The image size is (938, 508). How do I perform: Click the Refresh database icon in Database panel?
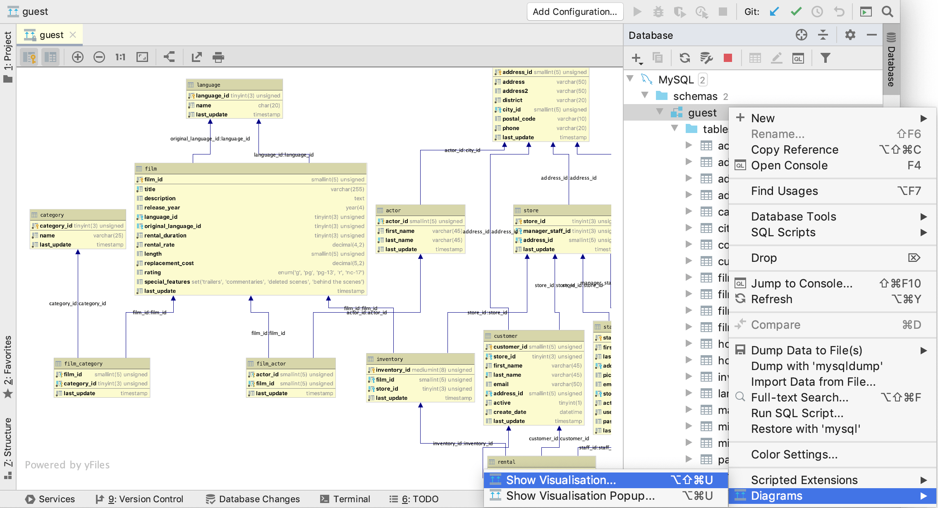pos(684,57)
